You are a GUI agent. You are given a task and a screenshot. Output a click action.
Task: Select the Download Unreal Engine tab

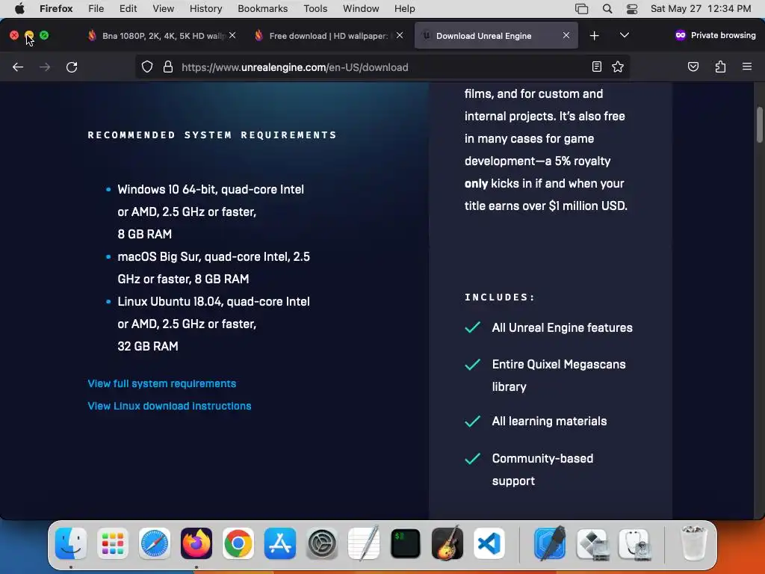[496, 36]
